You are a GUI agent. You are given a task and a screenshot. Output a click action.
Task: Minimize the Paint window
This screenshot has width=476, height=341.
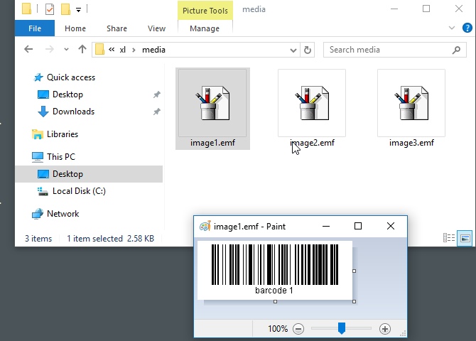[x=326, y=226]
